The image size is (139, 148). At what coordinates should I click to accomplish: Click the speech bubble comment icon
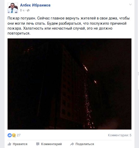[38, 144]
